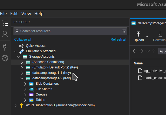
Task: Expand the File Shares node
Action: point(25,89)
